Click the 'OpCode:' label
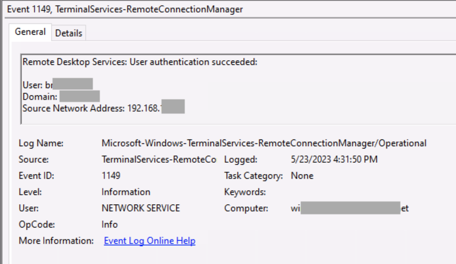 point(36,225)
